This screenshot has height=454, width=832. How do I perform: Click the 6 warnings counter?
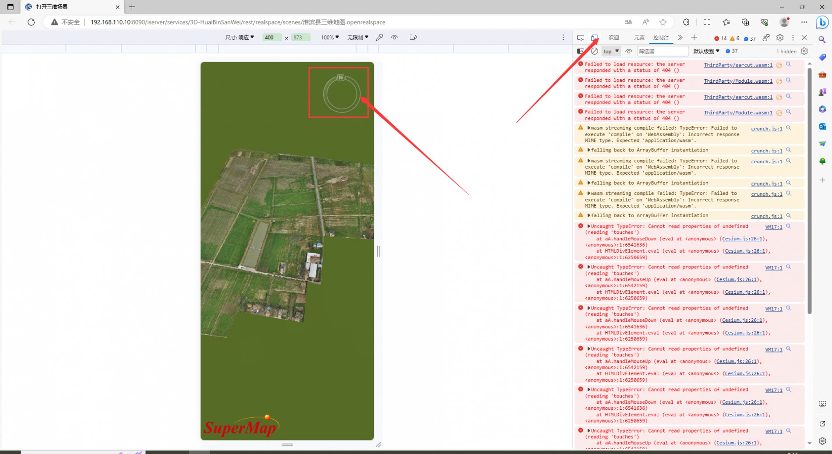tap(735, 39)
